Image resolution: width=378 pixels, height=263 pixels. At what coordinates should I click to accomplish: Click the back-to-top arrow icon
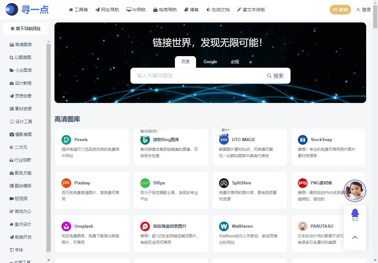(355, 237)
